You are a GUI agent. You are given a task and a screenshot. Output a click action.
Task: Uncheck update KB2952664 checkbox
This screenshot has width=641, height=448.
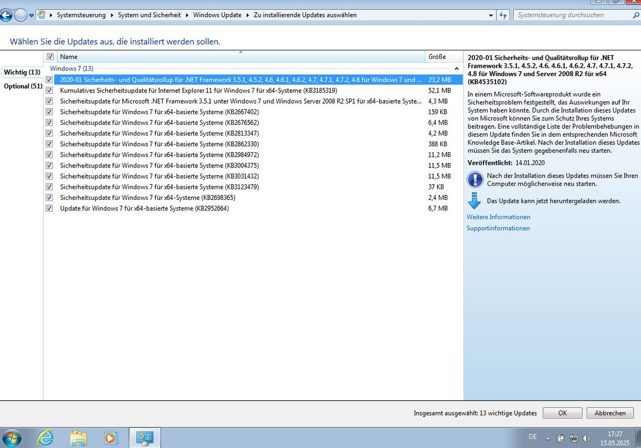point(49,208)
